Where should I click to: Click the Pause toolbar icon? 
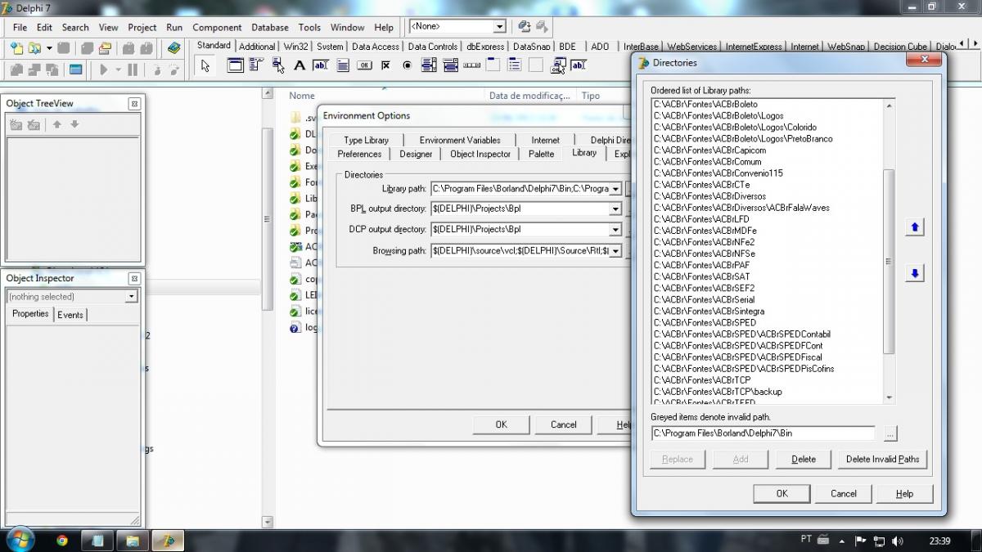(x=133, y=70)
